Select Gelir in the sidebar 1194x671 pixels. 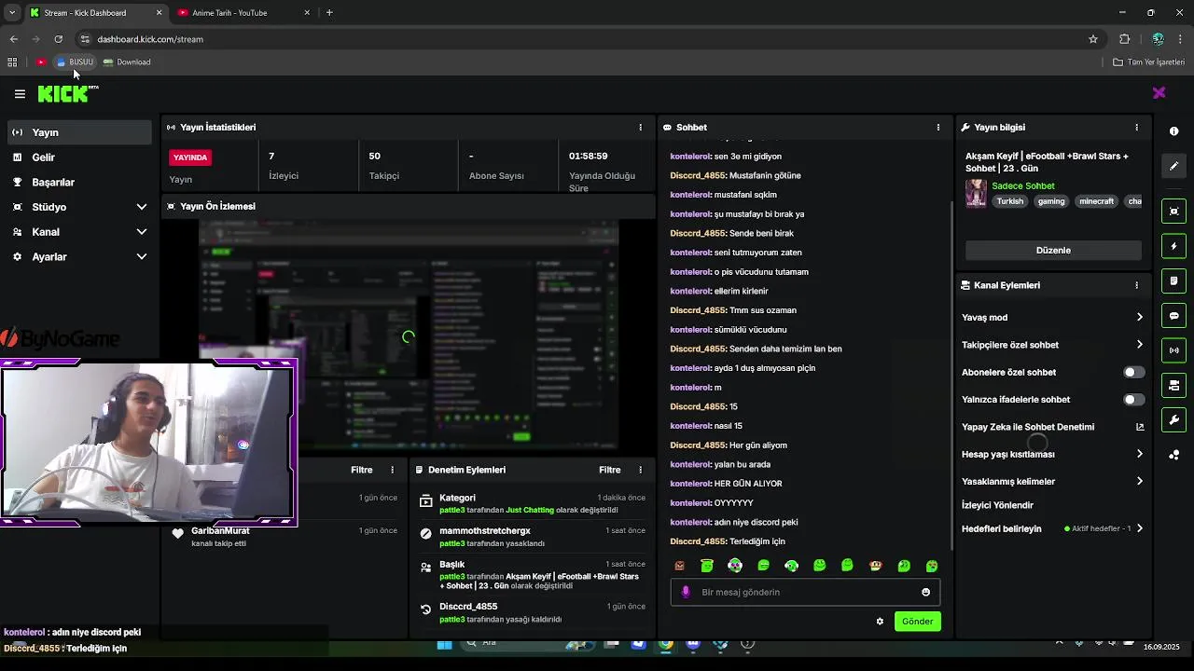(79, 157)
